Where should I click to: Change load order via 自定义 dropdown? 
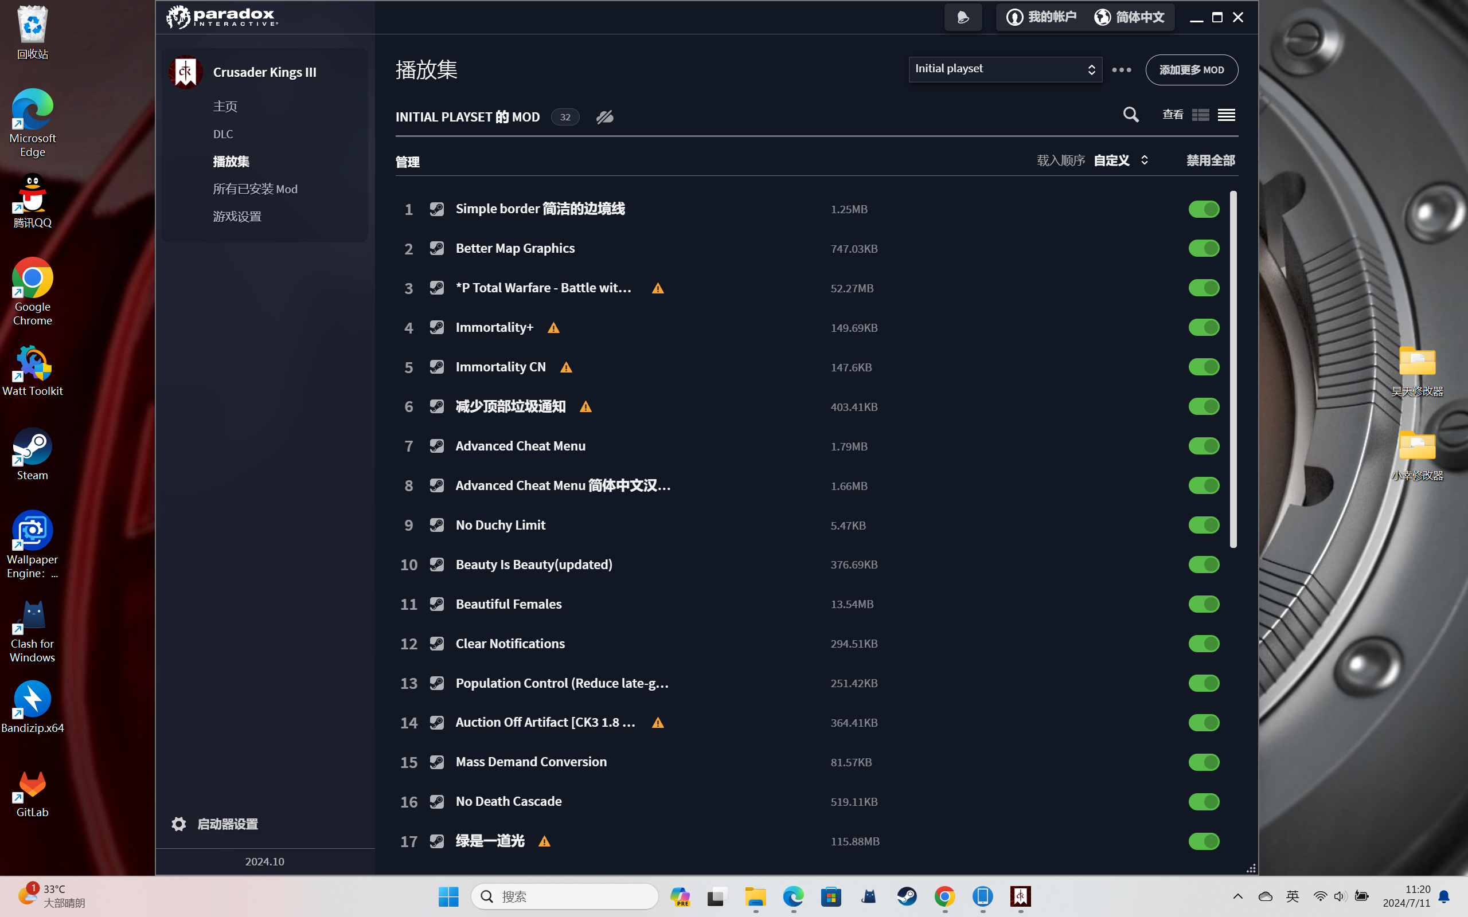[x=1121, y=160]
